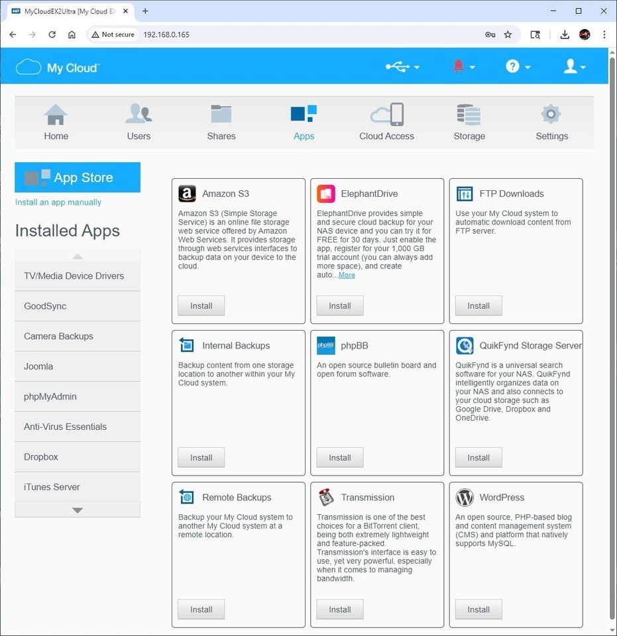This screenshot has height=636, width=617.
Task: Click the phpBB app icon
Action: tap(325, 346)
